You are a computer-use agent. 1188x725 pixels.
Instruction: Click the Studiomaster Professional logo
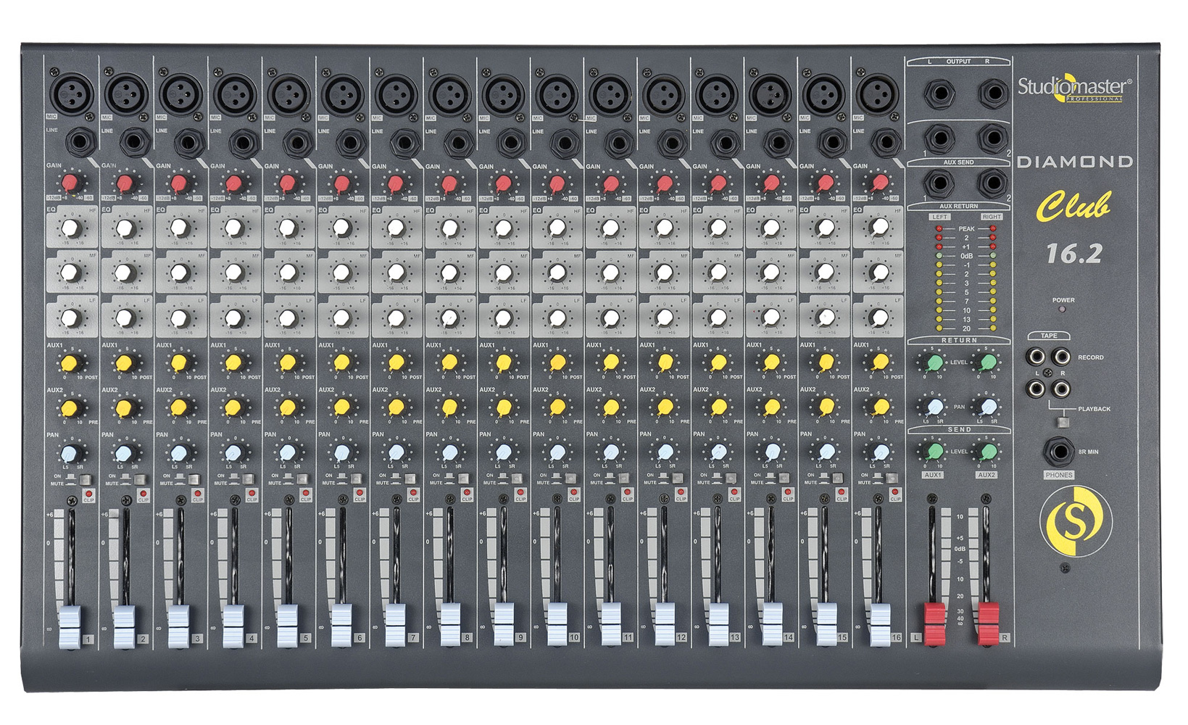coord(1073,88)
